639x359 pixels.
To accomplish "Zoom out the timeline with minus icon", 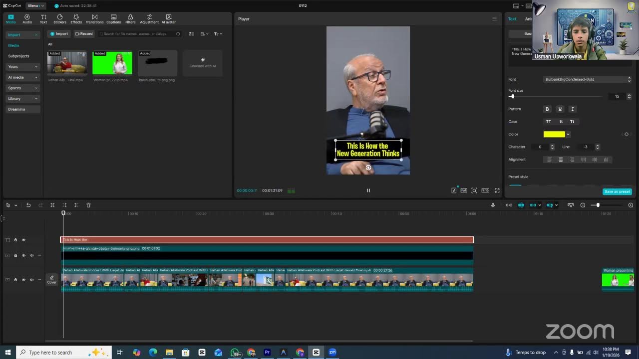I will (x=583, y=205).
